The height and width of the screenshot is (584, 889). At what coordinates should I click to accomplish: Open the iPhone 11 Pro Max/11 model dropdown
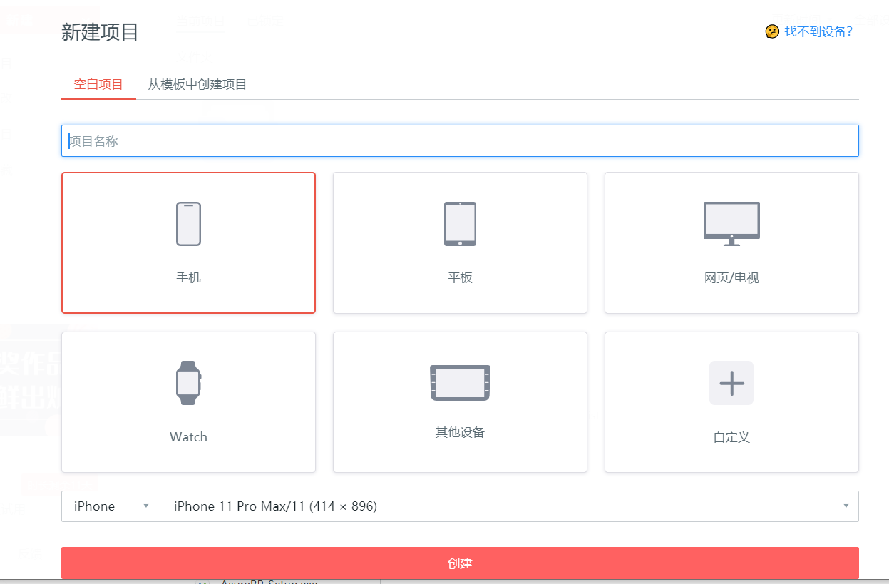tap(510, 506)
